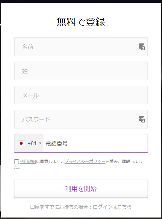The image size is (162, 219).
Task: Click password manager icon in パスワード field
Action: click(142, 119)
